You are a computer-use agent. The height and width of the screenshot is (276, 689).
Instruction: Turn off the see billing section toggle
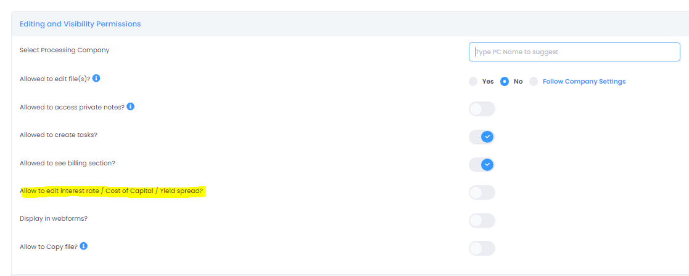coord(482,165)
